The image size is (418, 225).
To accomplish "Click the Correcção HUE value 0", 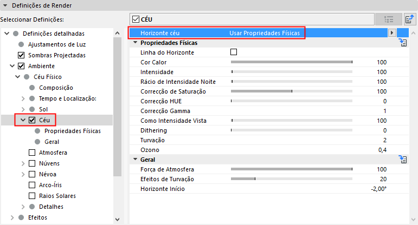I will coord(385,101).
